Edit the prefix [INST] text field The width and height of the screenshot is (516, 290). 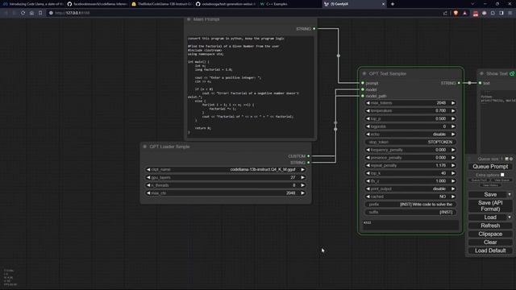(410, 205)
